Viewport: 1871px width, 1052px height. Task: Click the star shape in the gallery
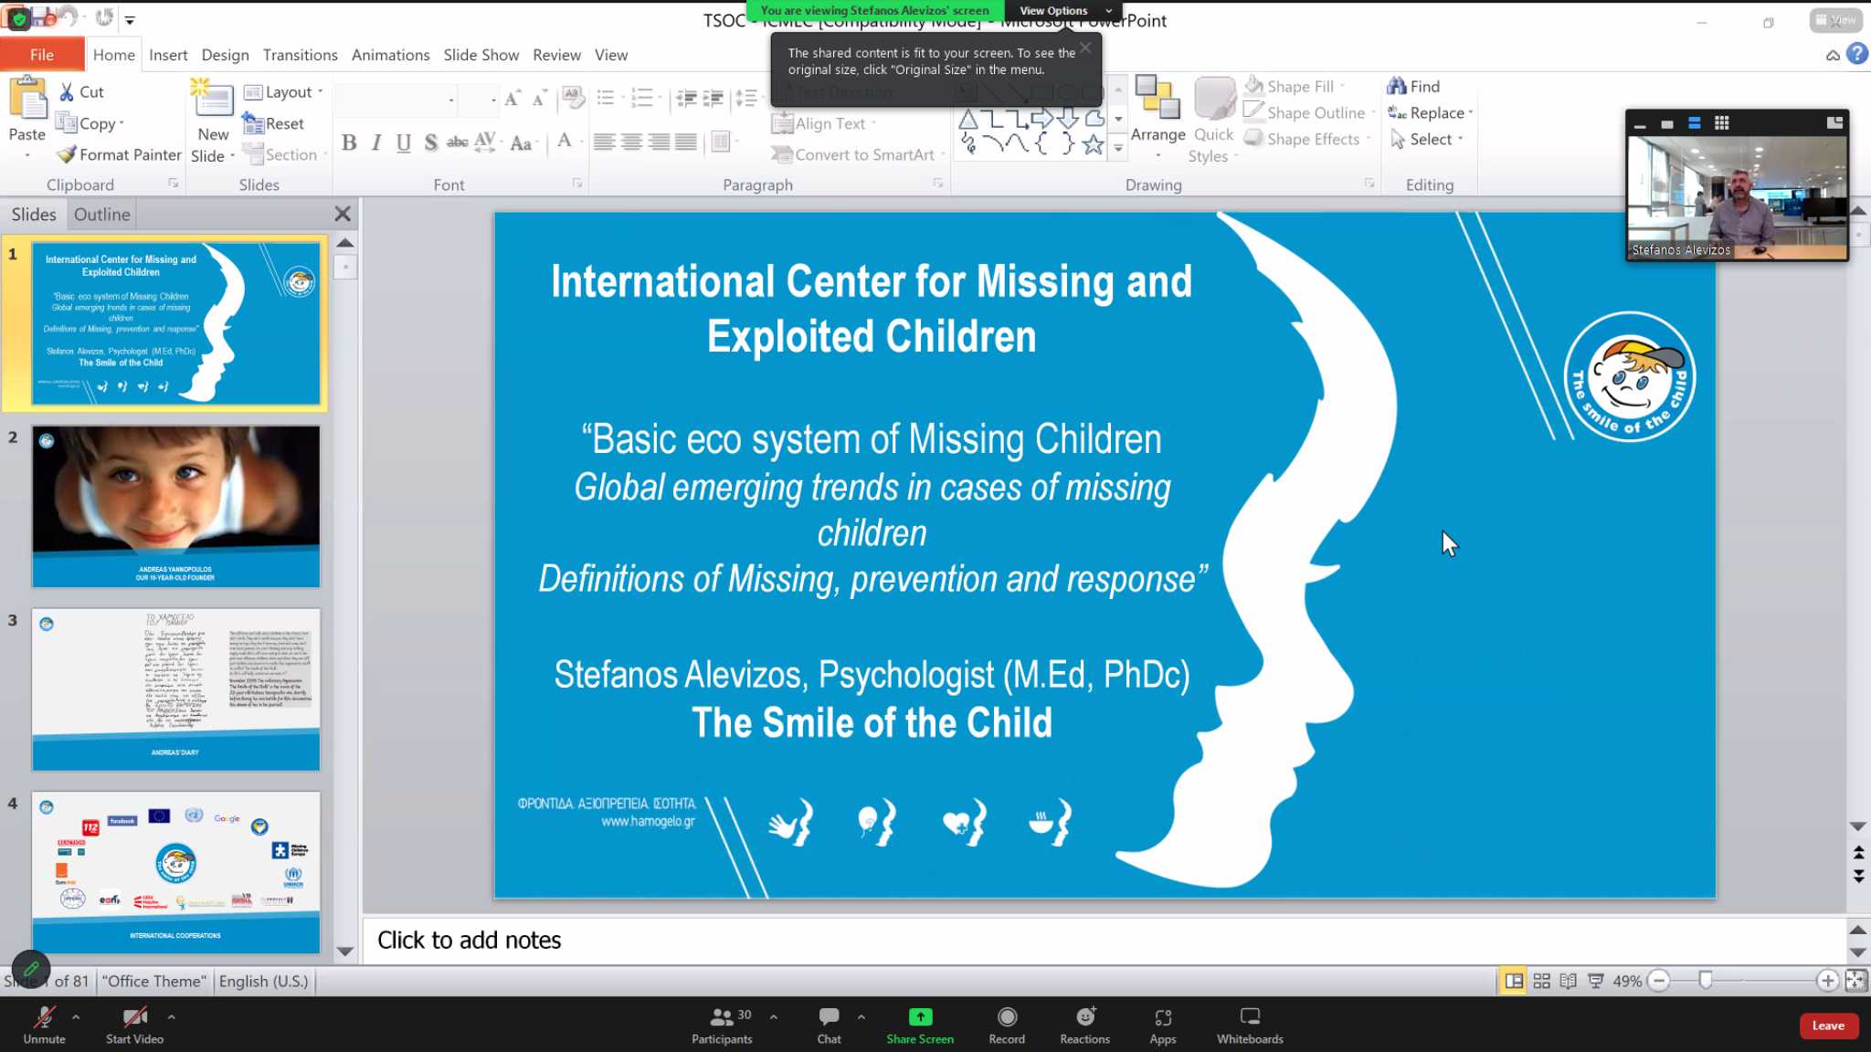(1093, 144)
